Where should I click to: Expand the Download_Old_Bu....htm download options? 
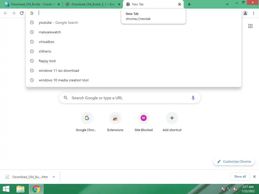(x=54, y=177)
